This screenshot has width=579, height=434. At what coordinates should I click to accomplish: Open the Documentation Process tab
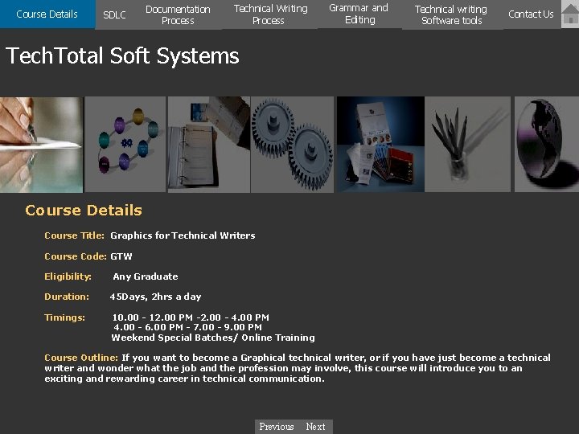pyautogui.click(x=178, y=14)
